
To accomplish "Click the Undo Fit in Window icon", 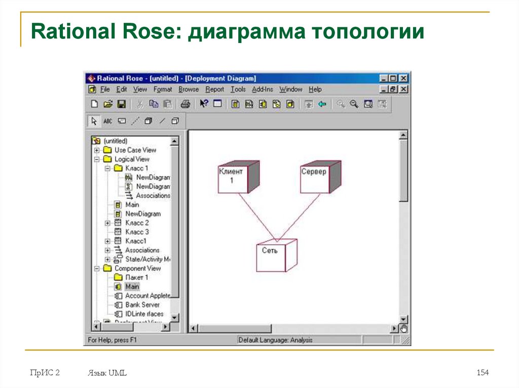I will [382, 104].
